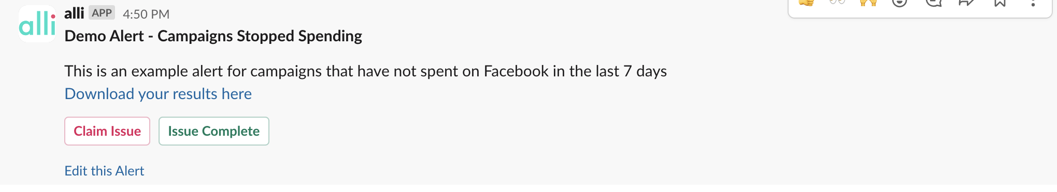Mark the alert with Issue Complete button

214,131
